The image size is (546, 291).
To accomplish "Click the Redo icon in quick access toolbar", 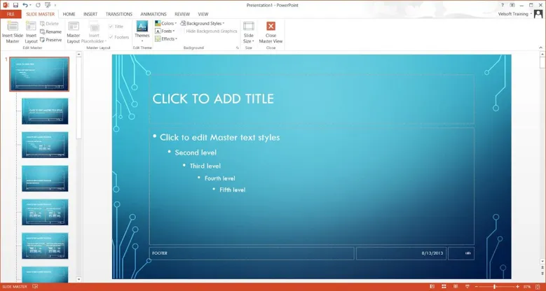I will pos(38,5).
